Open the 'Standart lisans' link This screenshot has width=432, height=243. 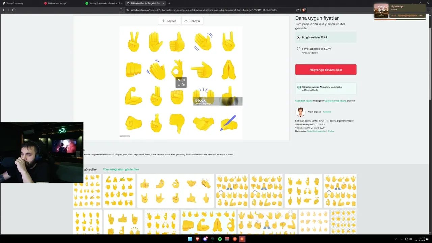(304, 101)
